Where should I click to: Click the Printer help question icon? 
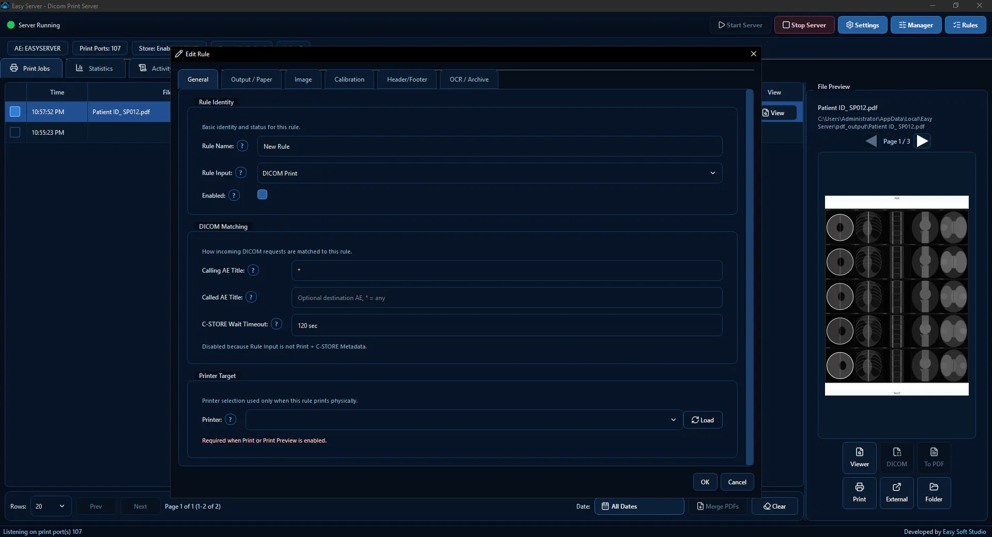point(231,420)
